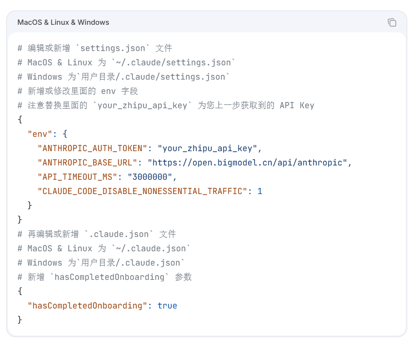Click the Windows .claude/settings.json comment line
Viewport: 411px width, 339px height.
click(123, 77)
